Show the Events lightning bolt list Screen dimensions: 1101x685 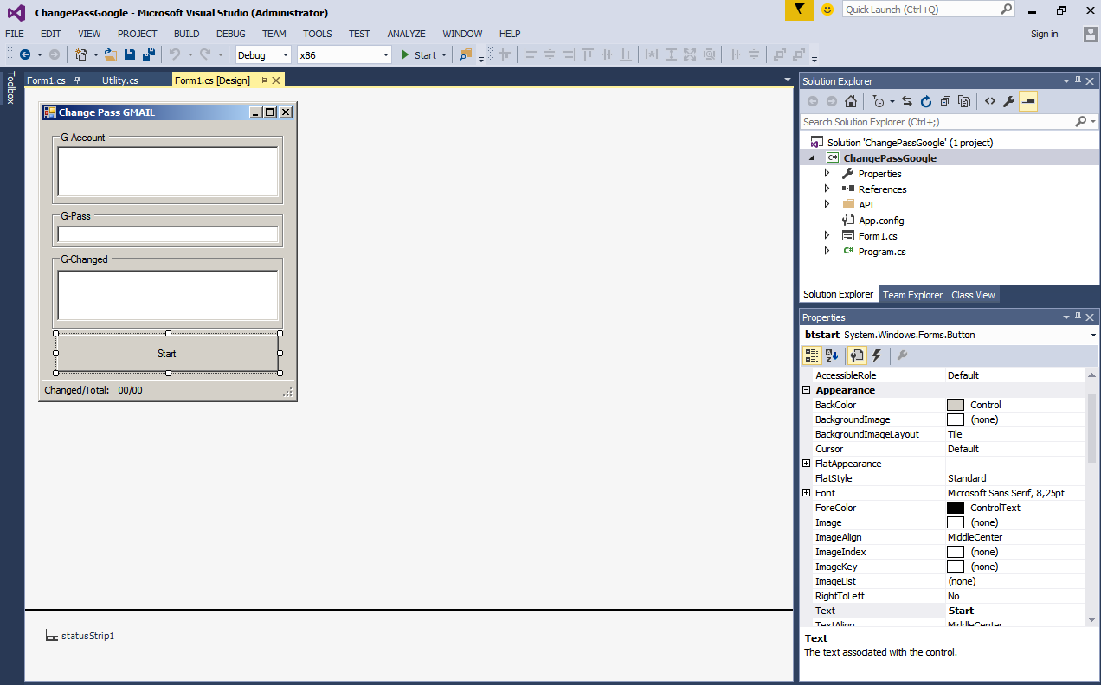click(876, 355)
